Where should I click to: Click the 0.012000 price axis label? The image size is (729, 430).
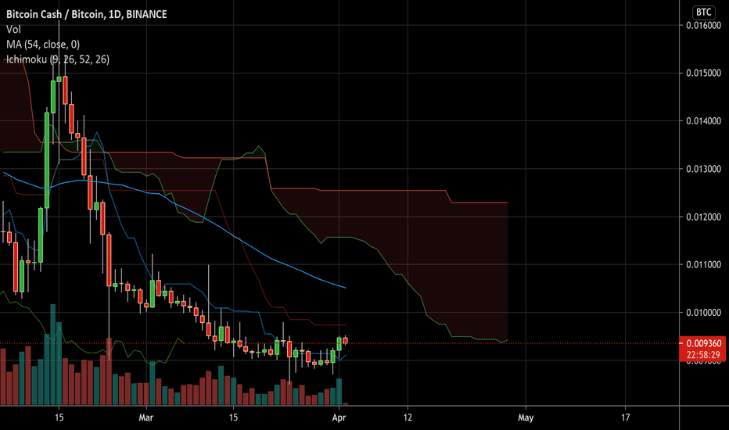click(x=703, y=217)
